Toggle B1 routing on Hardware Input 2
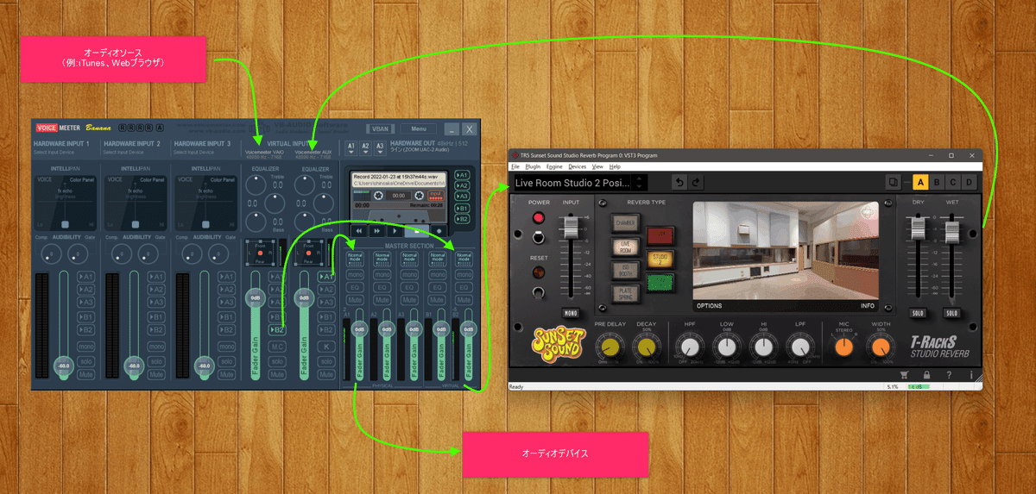Viewport: 1036px width, 494px height. tap(156, 316)
